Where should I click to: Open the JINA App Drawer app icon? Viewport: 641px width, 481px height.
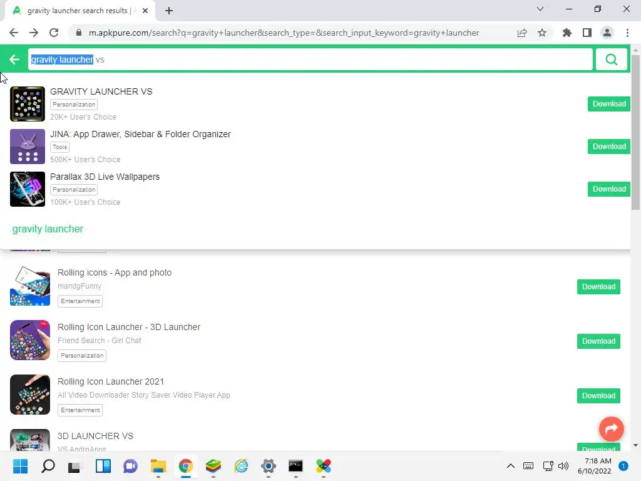pyautogui.click(x=28, y=147)
